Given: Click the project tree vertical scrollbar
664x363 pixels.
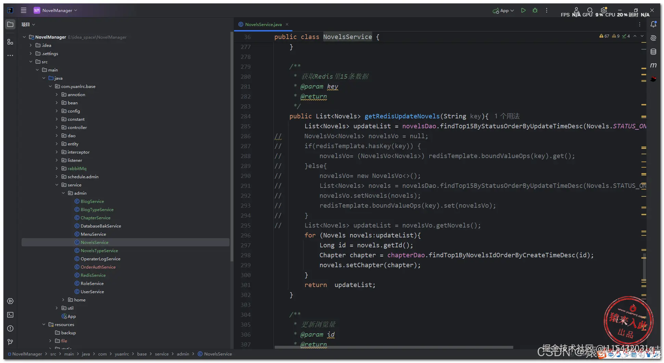Looking at the screenshot, I should click(232, 147).
